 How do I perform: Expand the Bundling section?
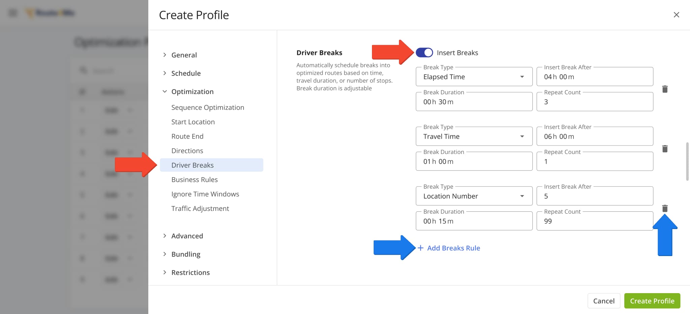(185, 254)
